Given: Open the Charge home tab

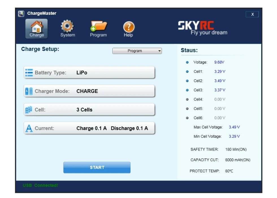Looking at the screenshot, I should pyautogui.click(x=36, y=29).
